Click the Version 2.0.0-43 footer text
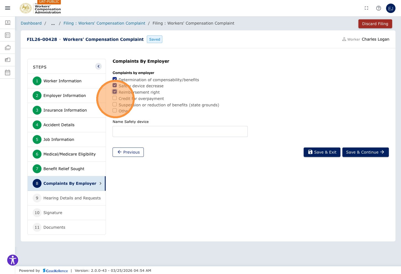Screen dimensions: 401x274 point(113,271)
